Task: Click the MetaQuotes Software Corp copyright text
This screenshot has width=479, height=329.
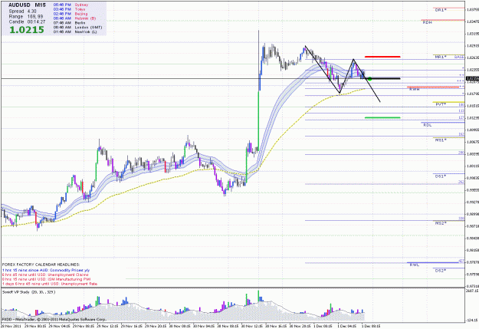Action: (54, 319)
